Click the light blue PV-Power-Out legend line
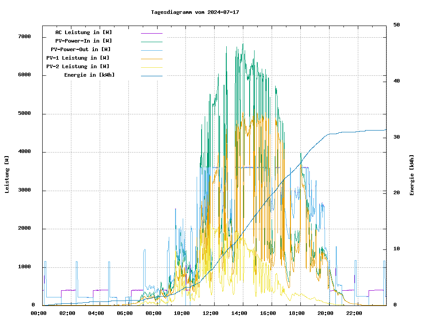Image resolution: width=431 pixels, height=323 pixels. [x=151, y=50]
